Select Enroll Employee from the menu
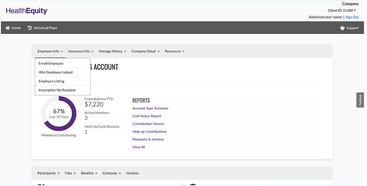The height and width of the screenshot is (186, 367). point(51,63)
